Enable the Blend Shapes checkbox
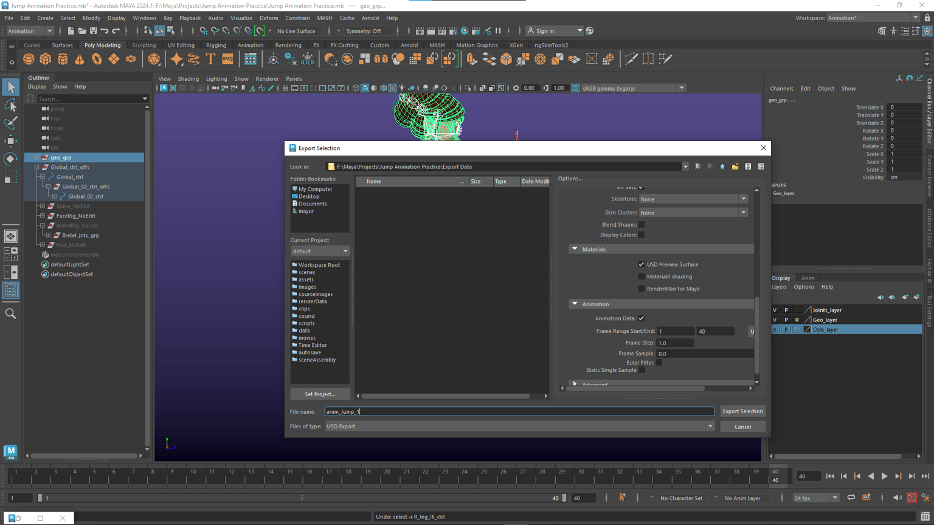This screenshot has width=934, height=525. pyautogui.click(x=642, y=225)
